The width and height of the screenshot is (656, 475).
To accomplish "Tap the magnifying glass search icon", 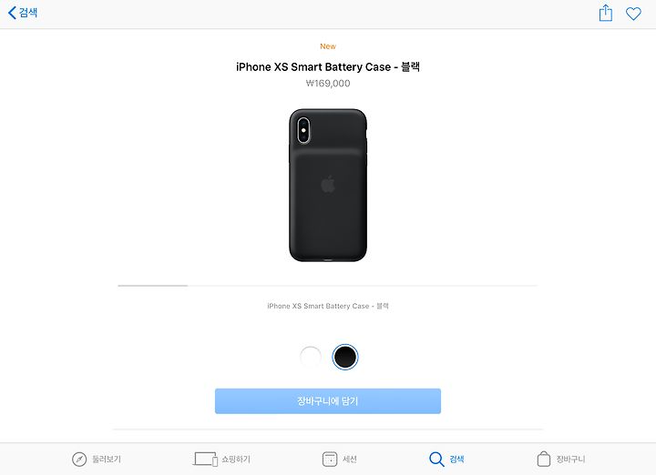I will (x=436, y=460).
